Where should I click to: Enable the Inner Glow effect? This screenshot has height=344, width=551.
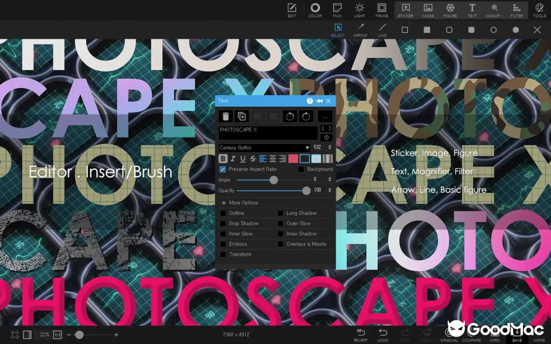click(223, 234)
